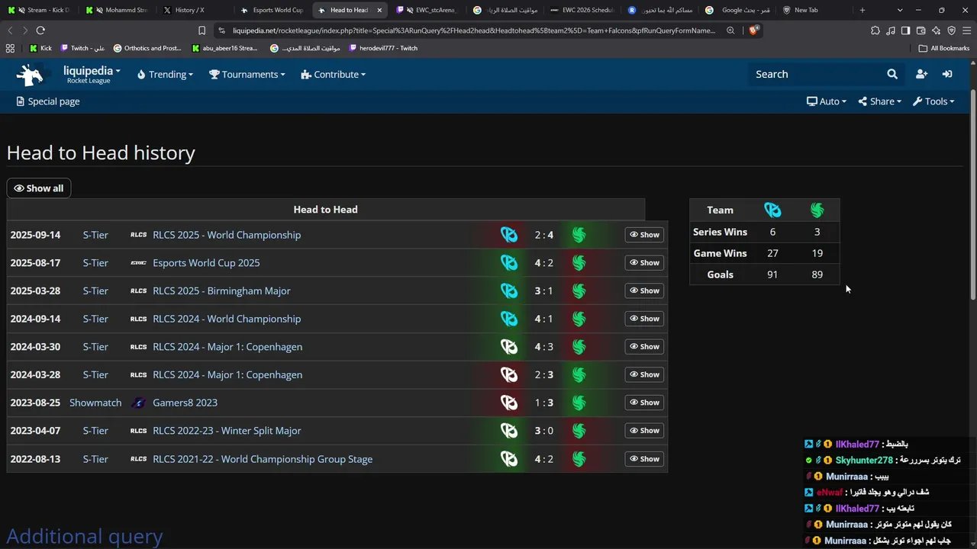The width and height of the screenshot is (977, 549).
Task: Click the S-Tier label on the 2025-09-14 row
Action: tap(95, 235)
